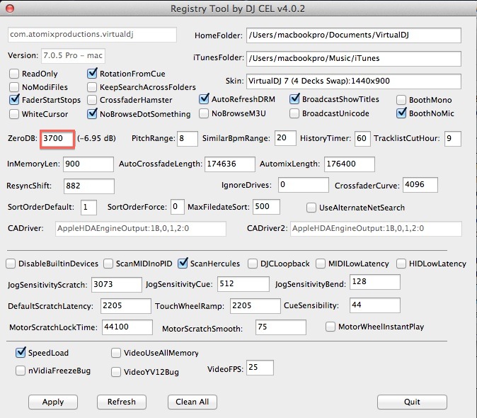Click the Refresh button
Viewport: 477px width, 418px height.
[122, 402]
